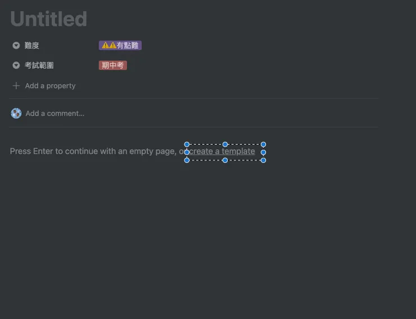
Task: Click the middle-right selection handle
Action: [263, 152]
